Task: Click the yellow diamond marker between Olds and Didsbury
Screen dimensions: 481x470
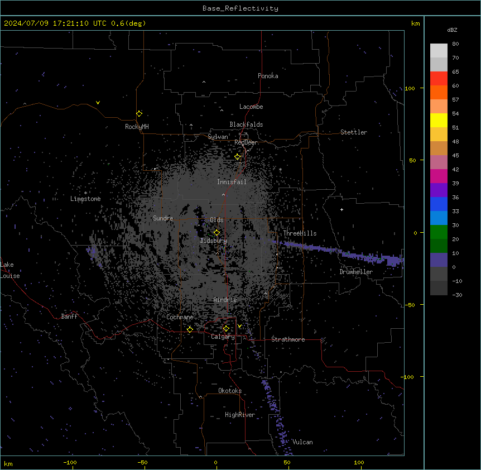Action: point(217,233)
